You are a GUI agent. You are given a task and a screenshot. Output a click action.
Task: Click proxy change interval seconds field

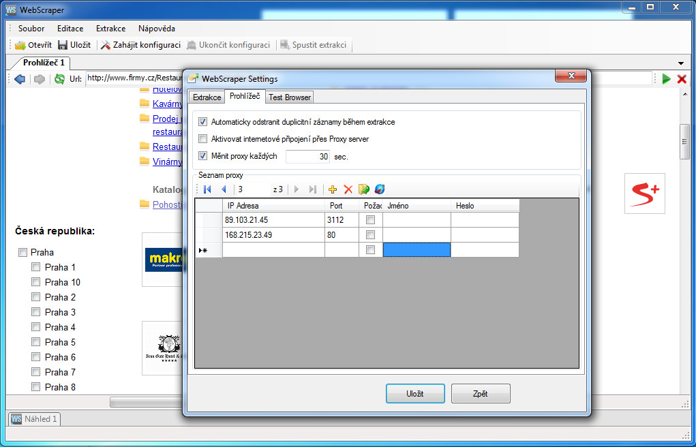click(x=307, y=157)
